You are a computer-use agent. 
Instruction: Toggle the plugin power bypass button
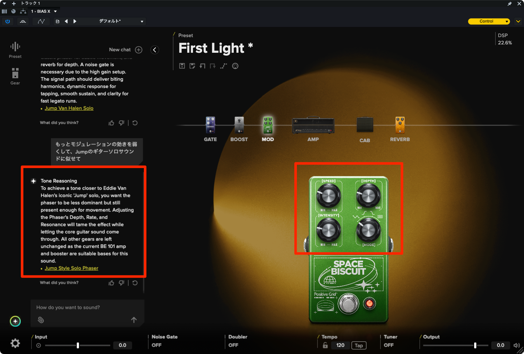8,21
